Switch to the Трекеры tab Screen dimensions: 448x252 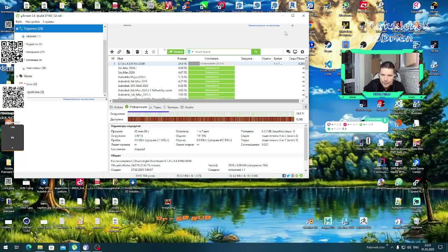click(171, 107)
